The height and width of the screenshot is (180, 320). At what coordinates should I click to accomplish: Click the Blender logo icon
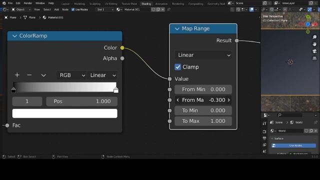point(4,3)
